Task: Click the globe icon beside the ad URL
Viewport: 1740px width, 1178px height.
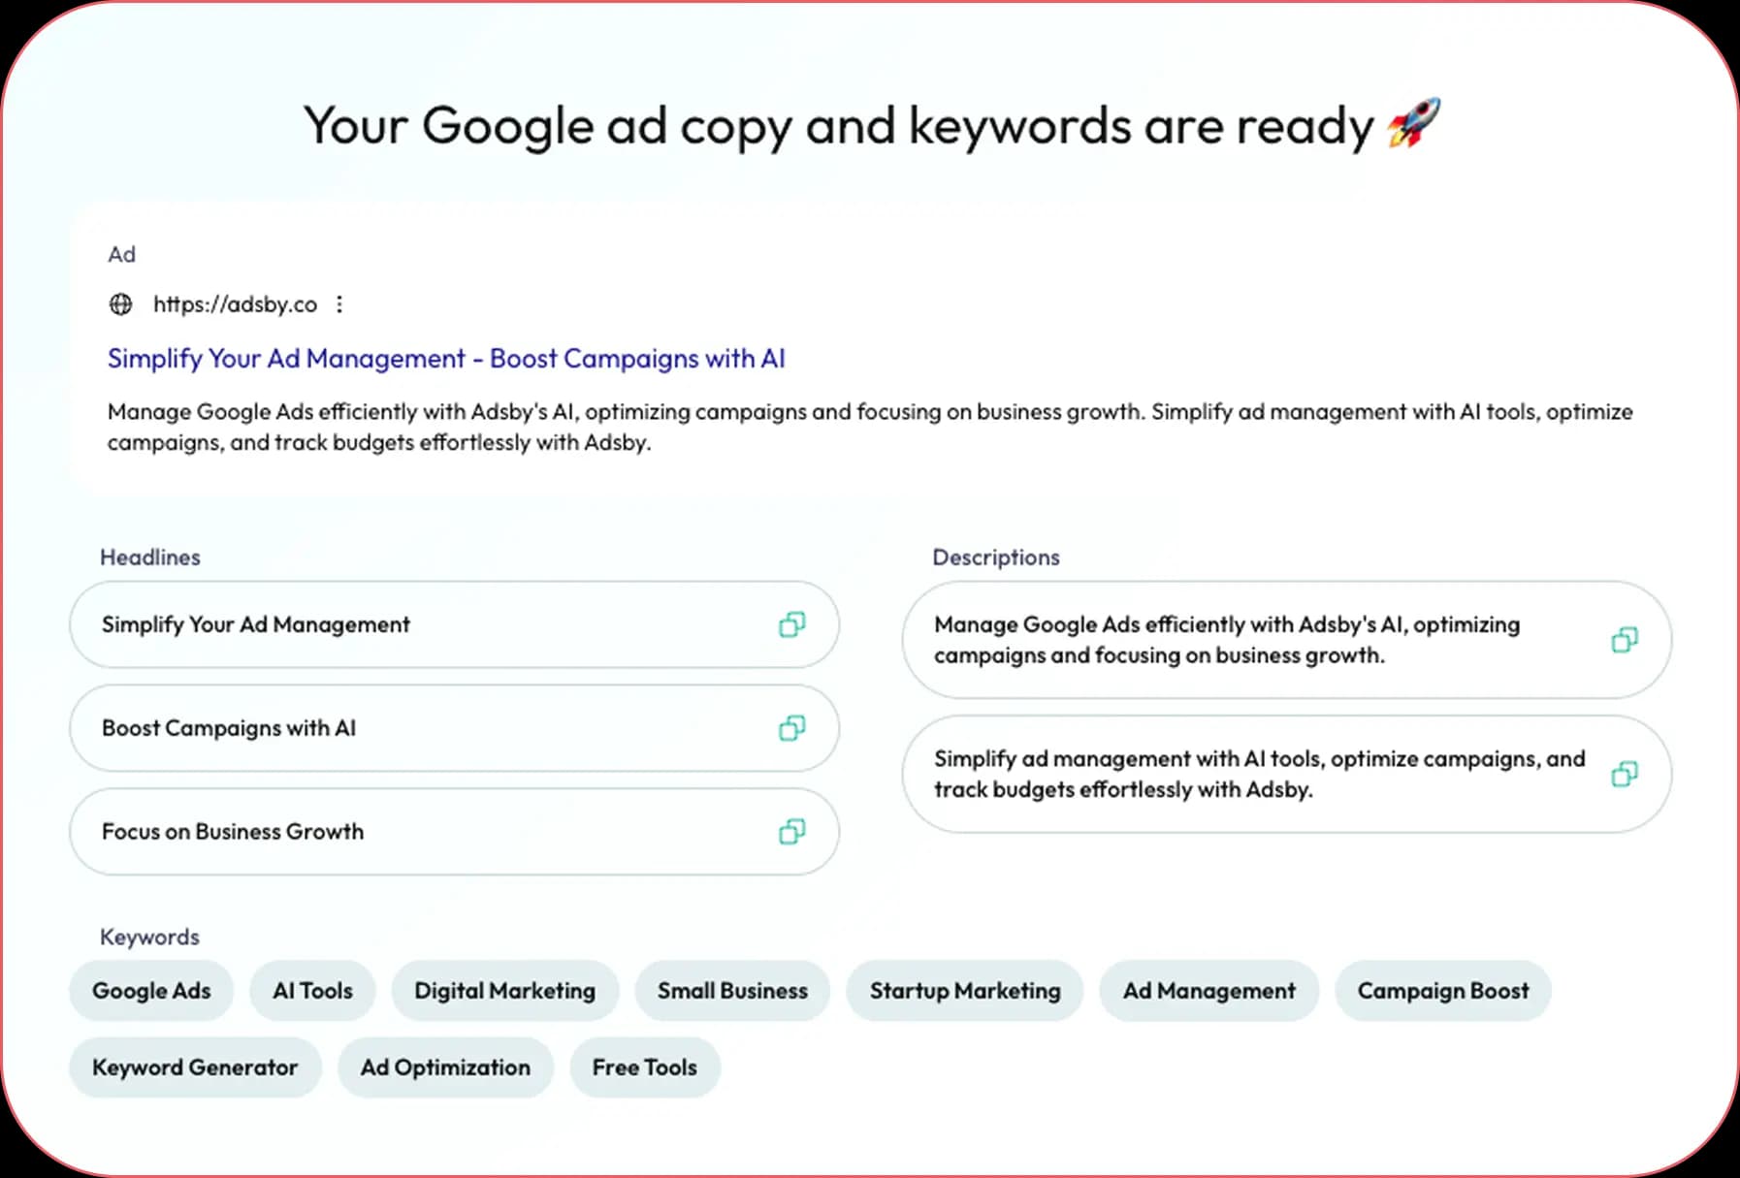Action: 120,304
